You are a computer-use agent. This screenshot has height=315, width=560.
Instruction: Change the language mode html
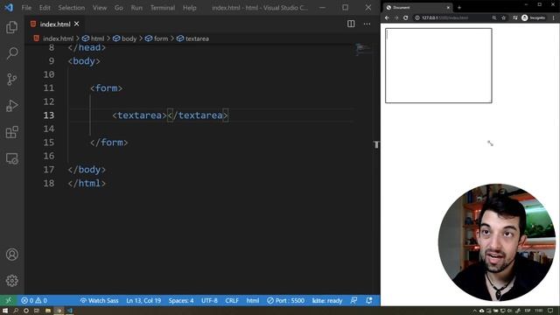pos(253,301)
